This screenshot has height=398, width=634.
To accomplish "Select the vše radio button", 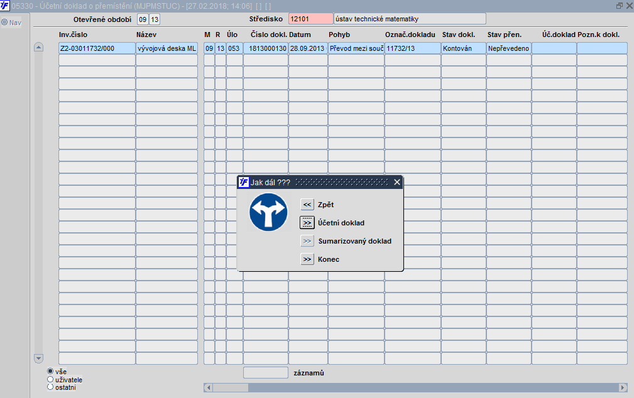I will click(x=50, y=372).
